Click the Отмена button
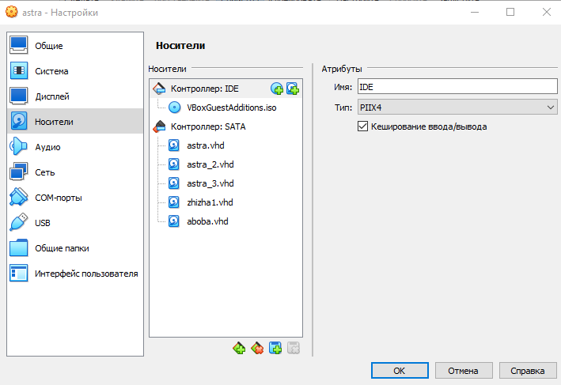The width and height of the screenshot is (561, 385). (464, 371)
